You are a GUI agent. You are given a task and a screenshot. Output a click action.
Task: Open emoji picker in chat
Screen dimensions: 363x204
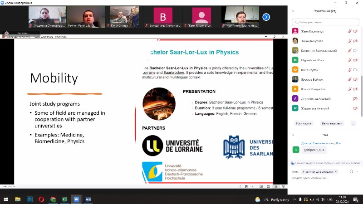click(351, 172)
